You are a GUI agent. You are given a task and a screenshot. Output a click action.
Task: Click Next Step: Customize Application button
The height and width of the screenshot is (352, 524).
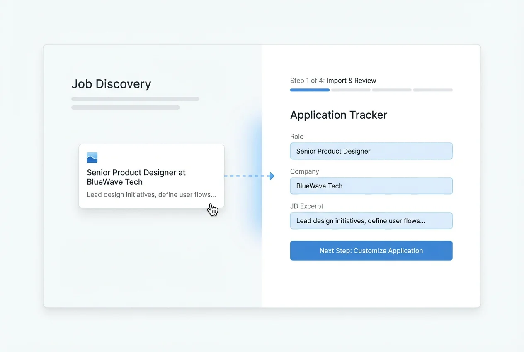pos(371,251)
